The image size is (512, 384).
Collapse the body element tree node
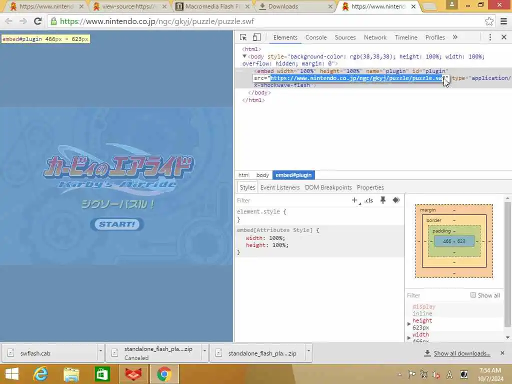[244, 56]
